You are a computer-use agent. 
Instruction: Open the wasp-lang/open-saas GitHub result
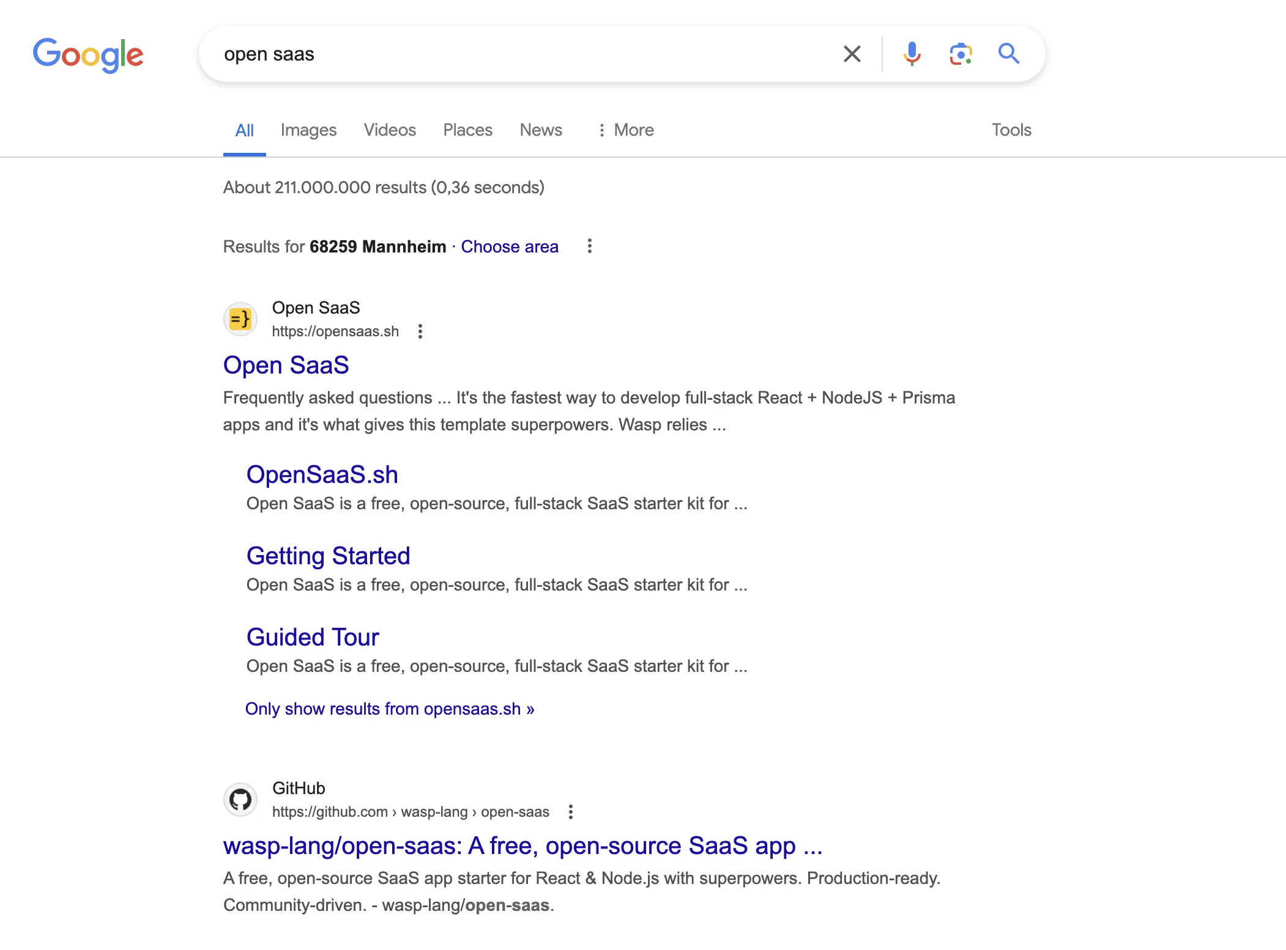522,846
